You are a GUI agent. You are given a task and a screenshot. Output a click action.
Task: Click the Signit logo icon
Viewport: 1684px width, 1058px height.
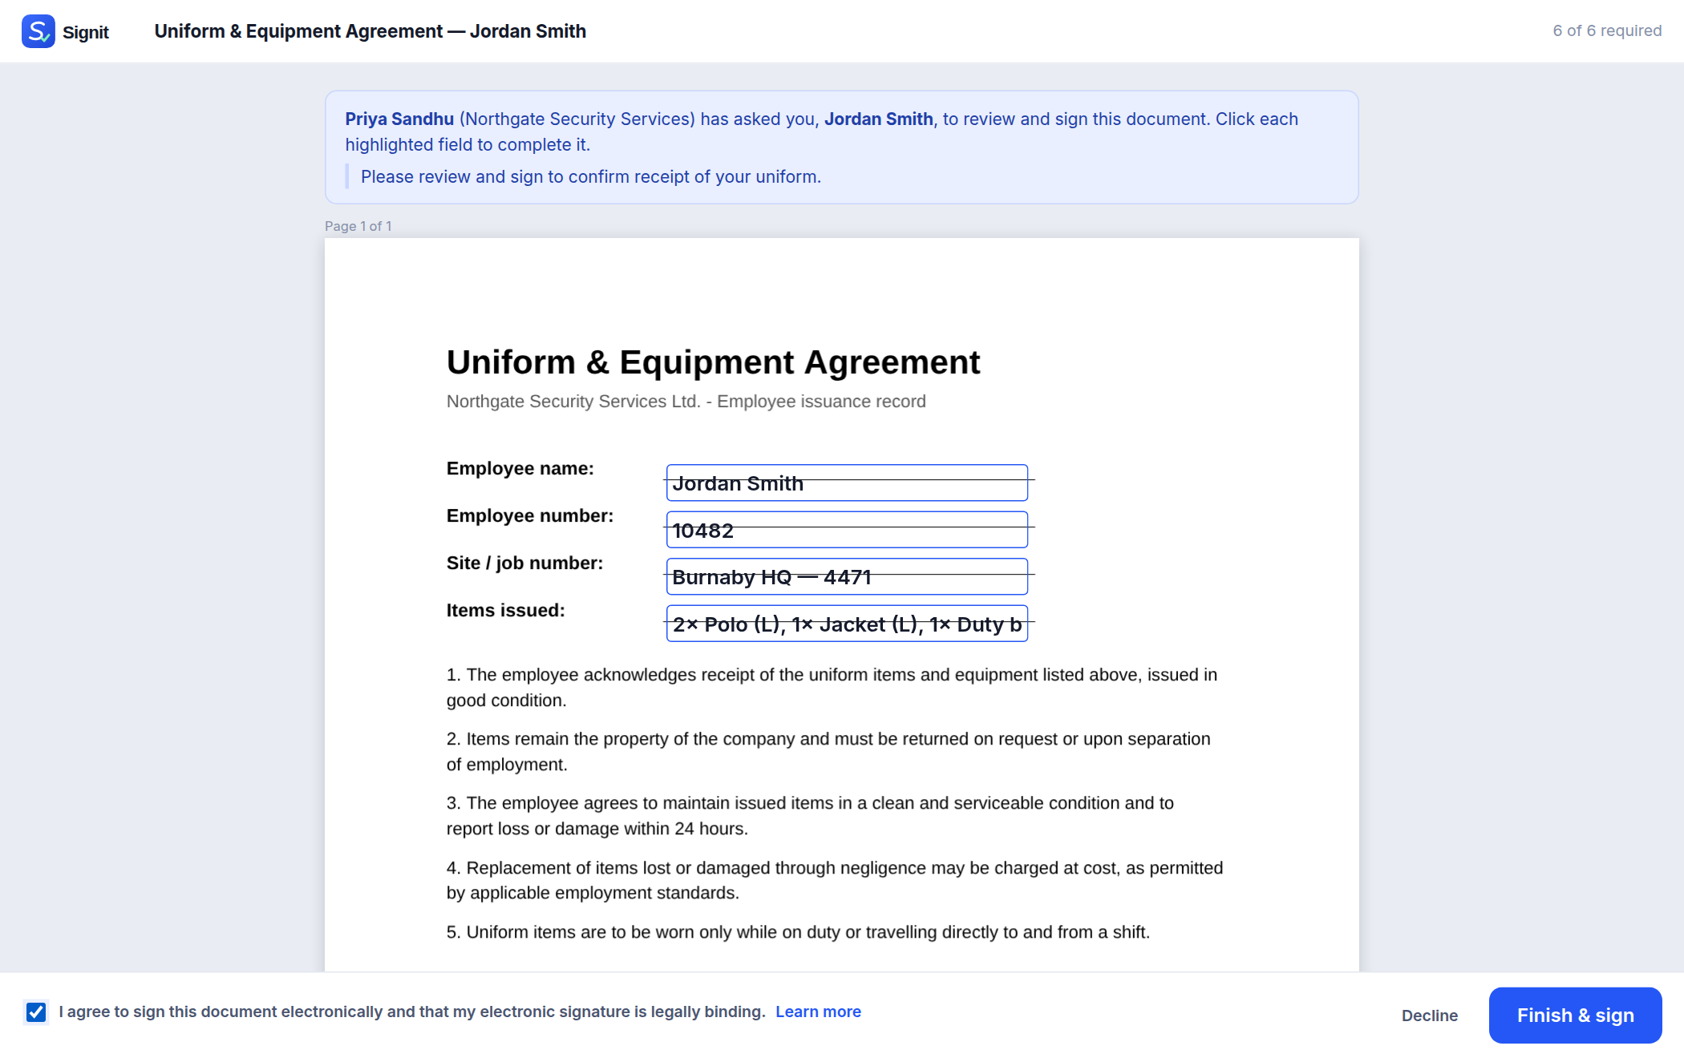pyautogui.click(x=38, y=31)
